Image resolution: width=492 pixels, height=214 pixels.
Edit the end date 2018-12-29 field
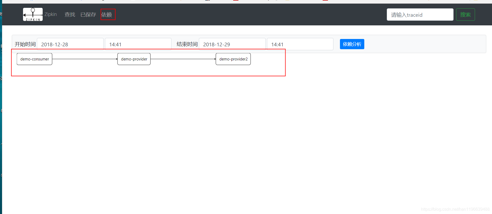click(x=232, y=44)
